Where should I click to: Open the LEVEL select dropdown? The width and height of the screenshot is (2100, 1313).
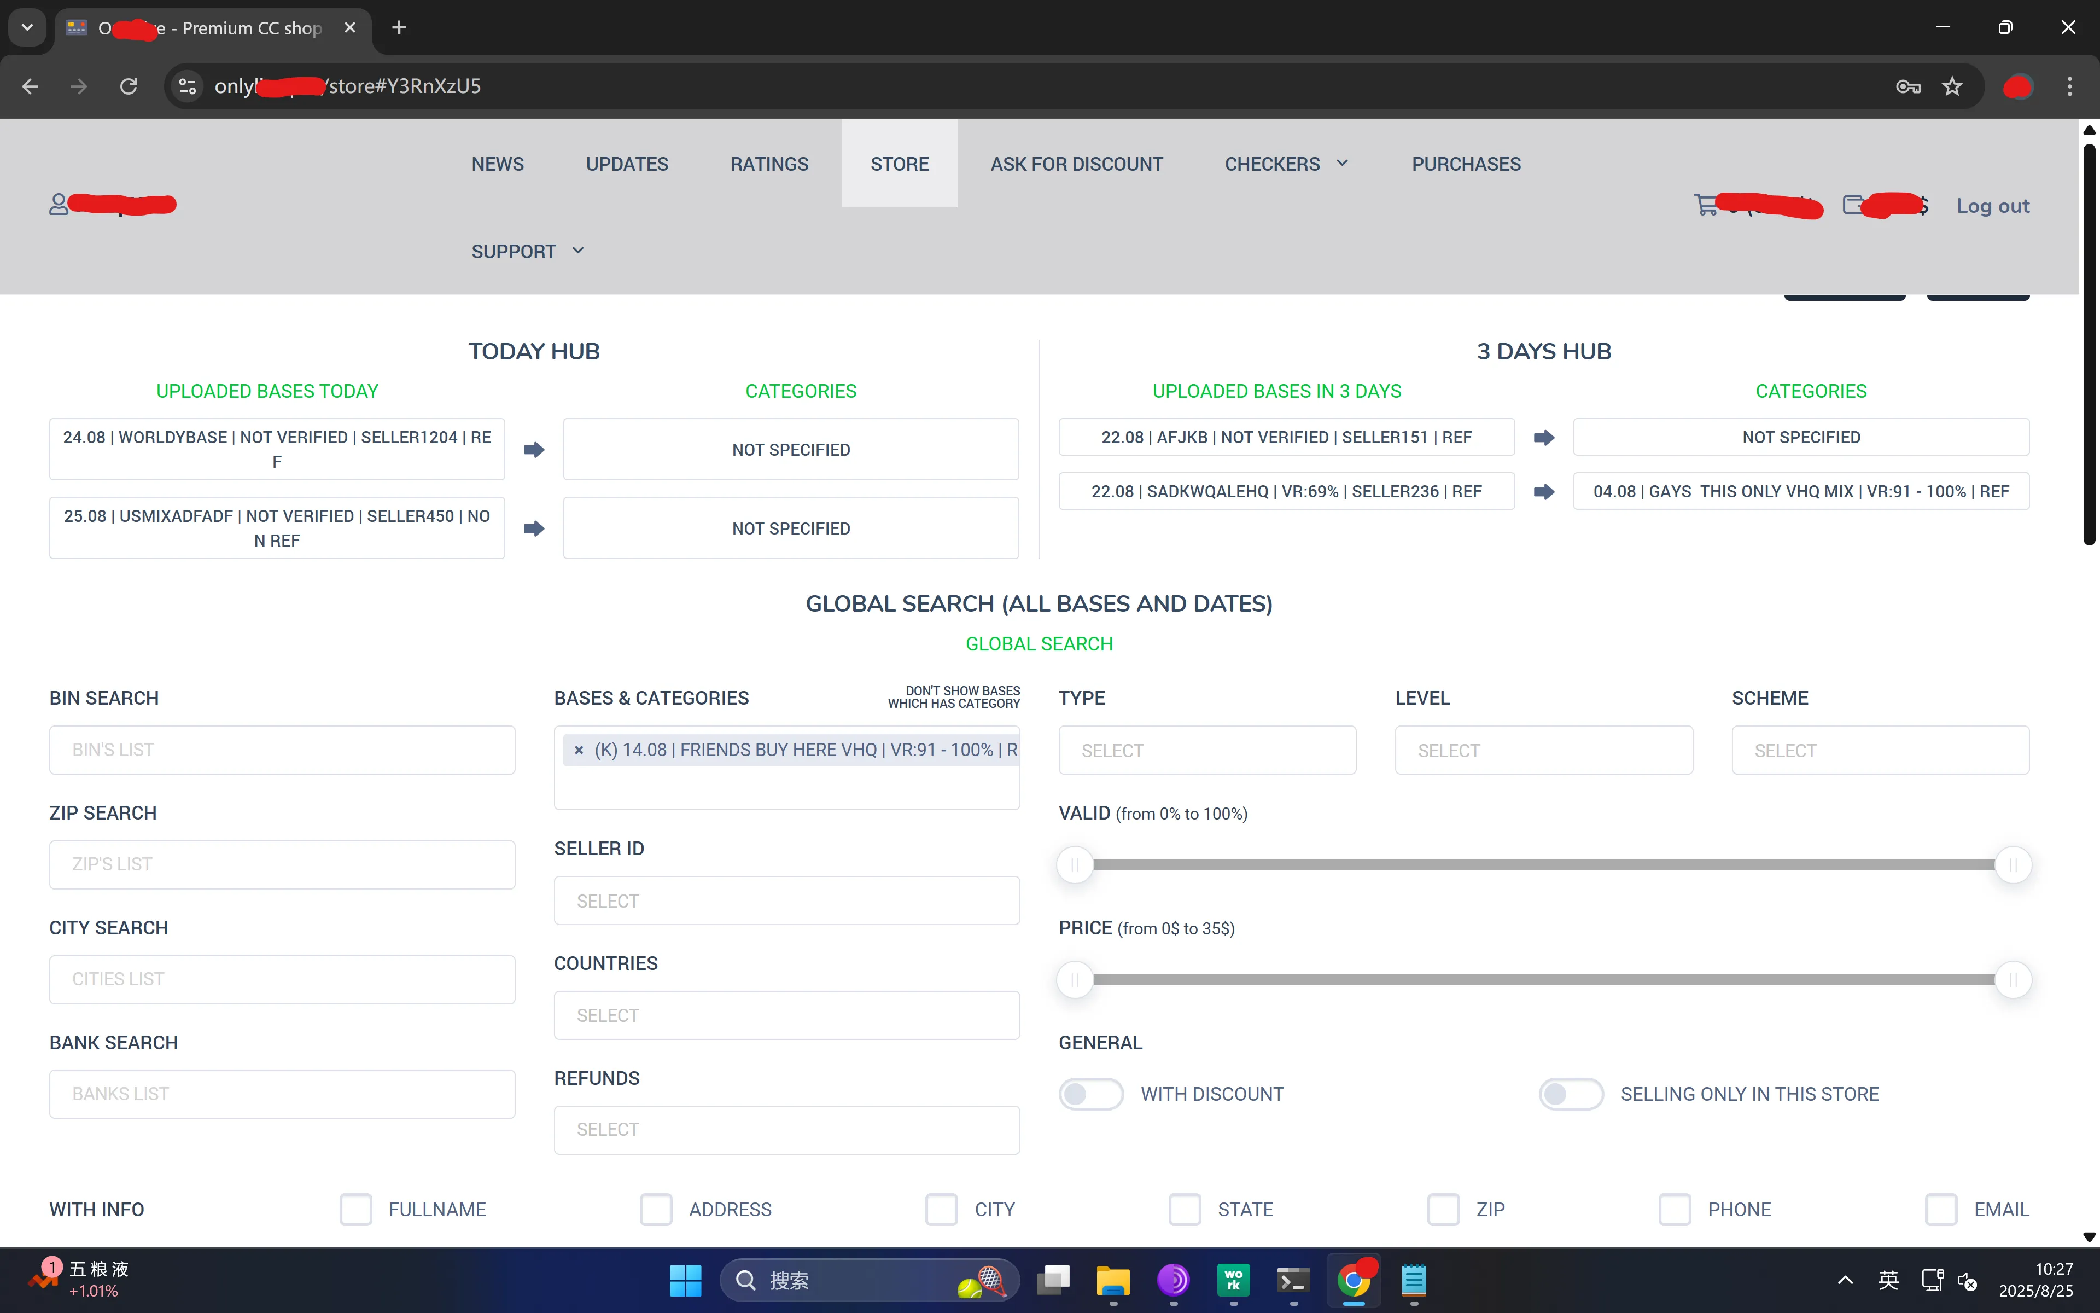(1544, 750)
